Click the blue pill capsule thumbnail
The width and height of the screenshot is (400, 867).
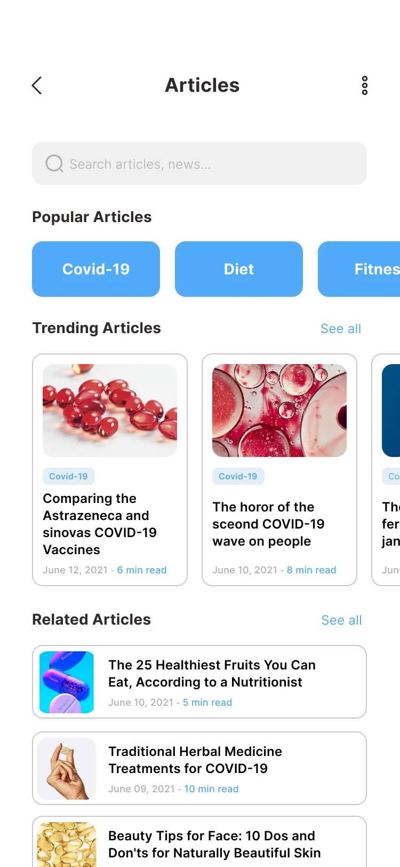point(67,682)
